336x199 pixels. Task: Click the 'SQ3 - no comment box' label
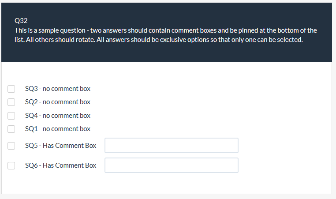click(58, 89)
